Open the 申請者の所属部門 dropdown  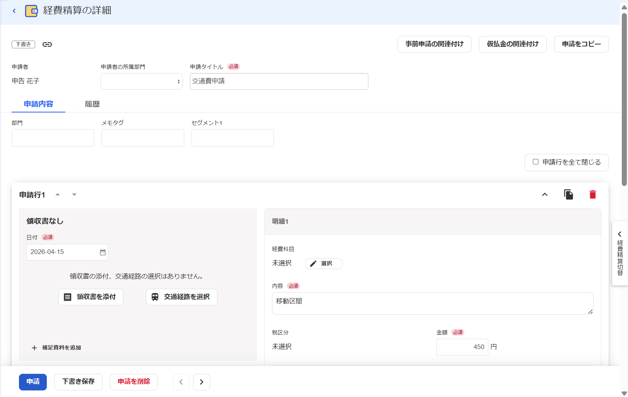(x=142, y=82)
